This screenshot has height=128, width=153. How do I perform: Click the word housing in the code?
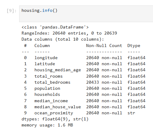coord(31,11)
